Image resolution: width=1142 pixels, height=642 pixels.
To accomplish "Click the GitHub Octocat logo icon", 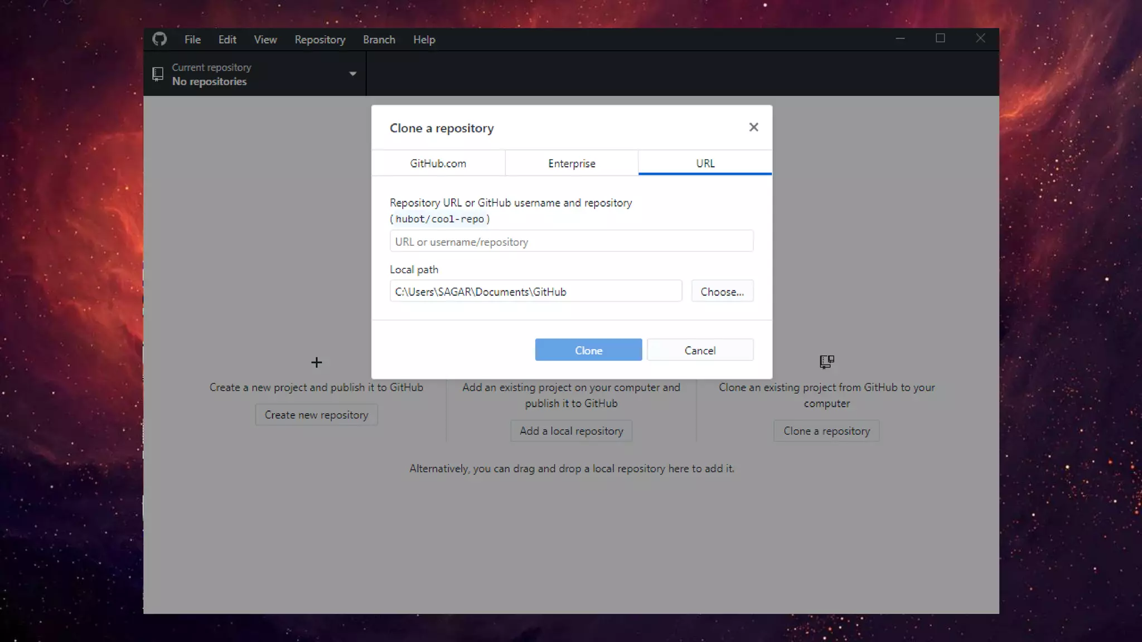I will point(159,39).
